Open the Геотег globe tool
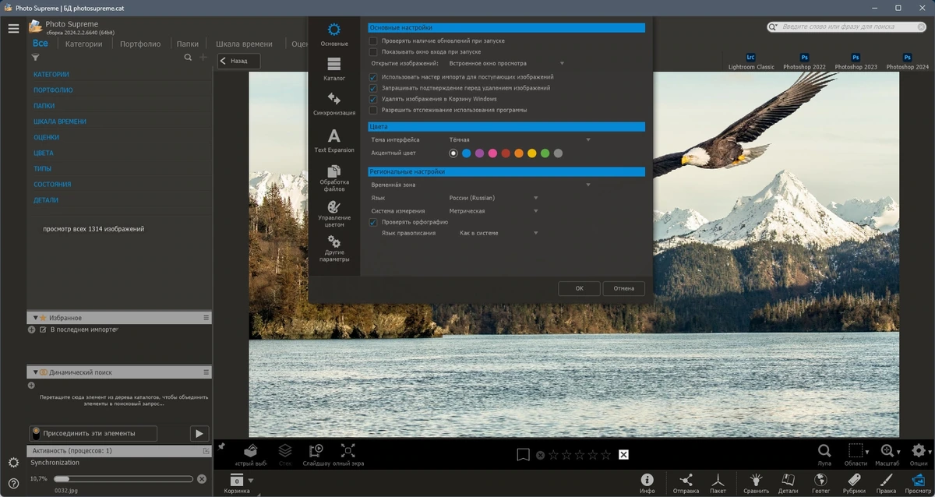Viewport: 935px width, 497px height. coord(820,483)
